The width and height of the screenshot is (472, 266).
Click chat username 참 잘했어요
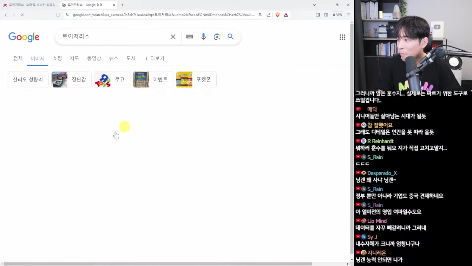pyautogui.click(x=380, y=125)
